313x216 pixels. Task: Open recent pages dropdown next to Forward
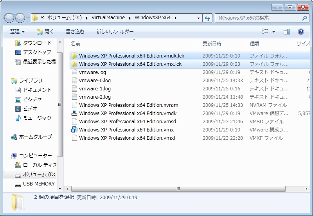coord(28,18)
